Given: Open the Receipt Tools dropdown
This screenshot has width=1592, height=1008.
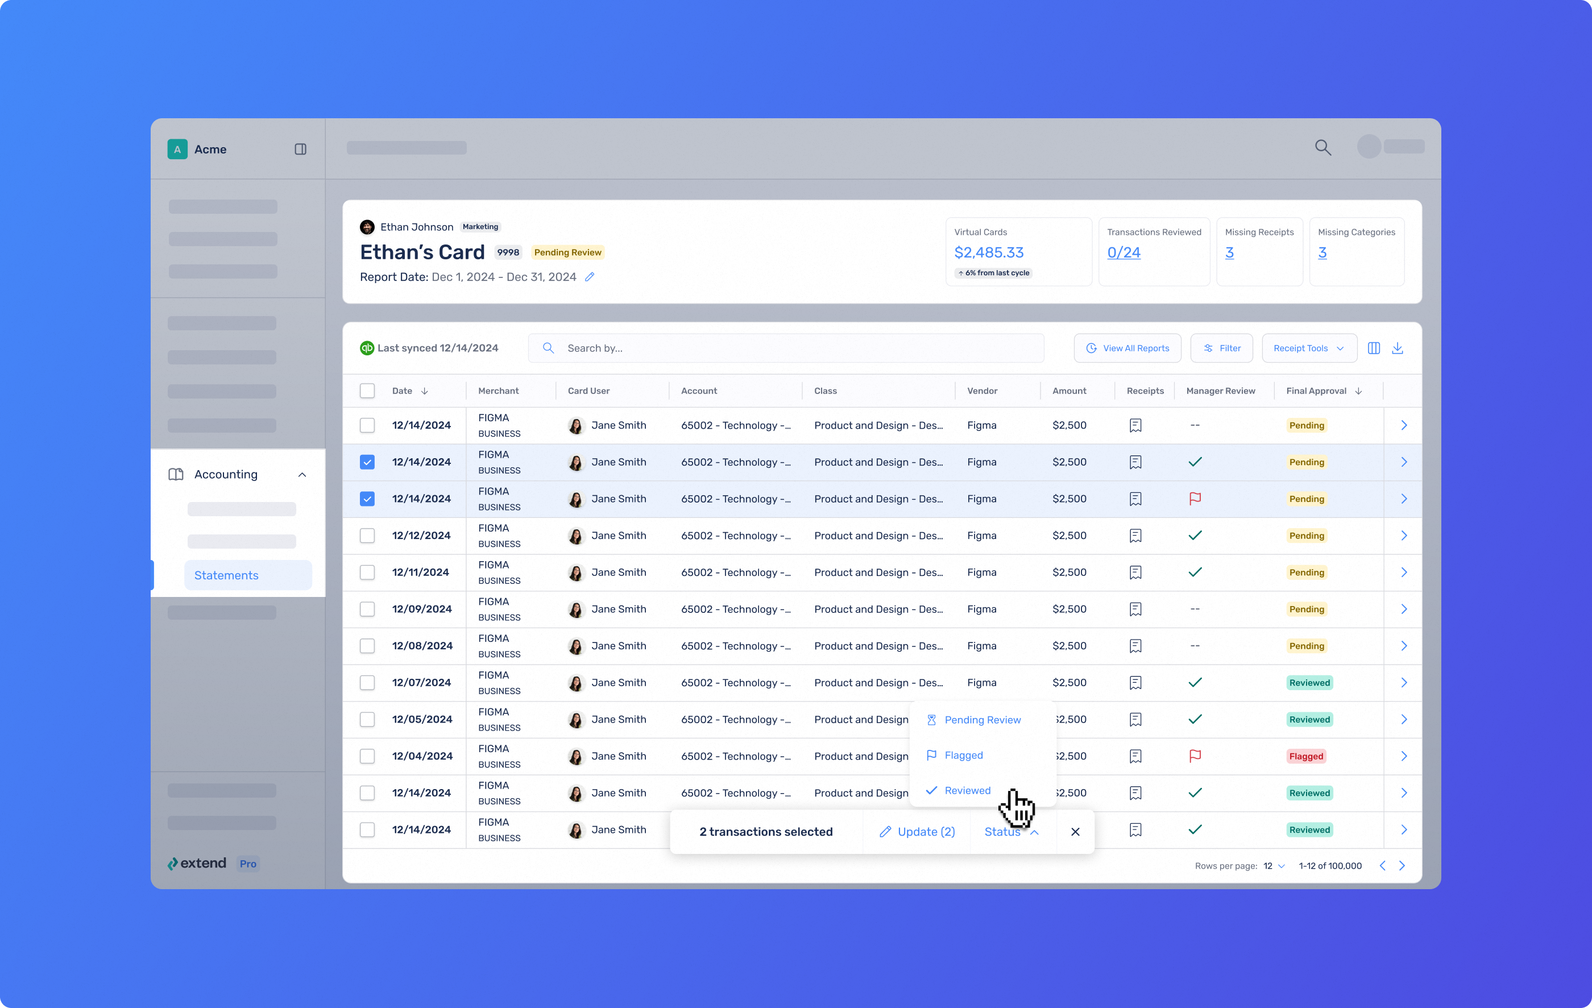Looking at the screenshot, I should tap(1308, 349).
